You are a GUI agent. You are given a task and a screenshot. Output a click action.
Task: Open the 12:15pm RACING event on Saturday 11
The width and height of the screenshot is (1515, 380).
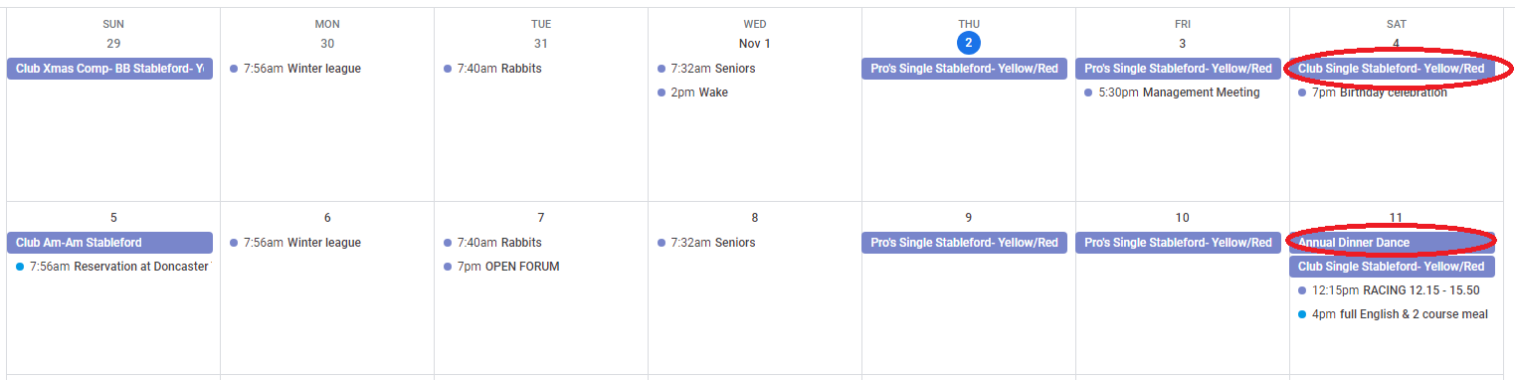pyautogui.click(x=1389, y=290)
